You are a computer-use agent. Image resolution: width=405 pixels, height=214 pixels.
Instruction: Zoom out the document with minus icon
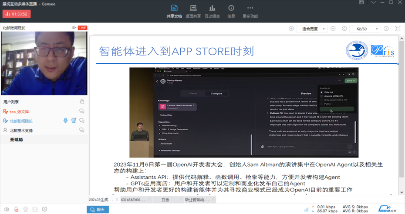point(333,29)
